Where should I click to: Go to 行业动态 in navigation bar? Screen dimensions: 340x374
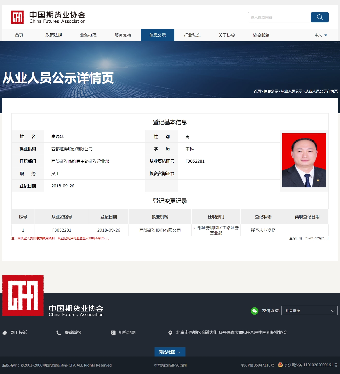click(192, 35)
